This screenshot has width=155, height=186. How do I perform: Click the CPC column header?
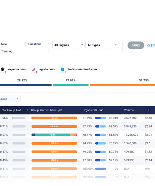click(148, 110)
